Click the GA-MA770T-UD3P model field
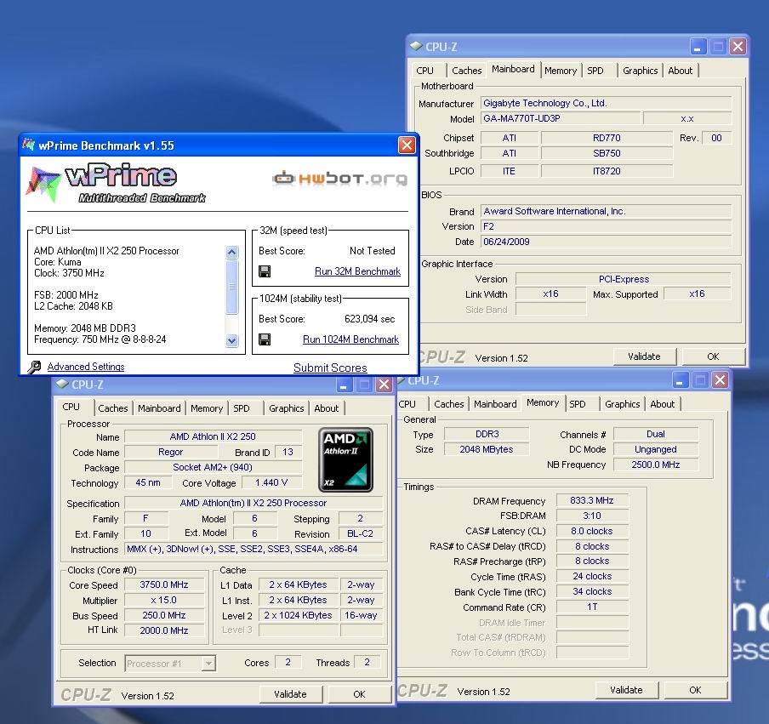Viewport: 769px width, 724px height. point(561,118)
